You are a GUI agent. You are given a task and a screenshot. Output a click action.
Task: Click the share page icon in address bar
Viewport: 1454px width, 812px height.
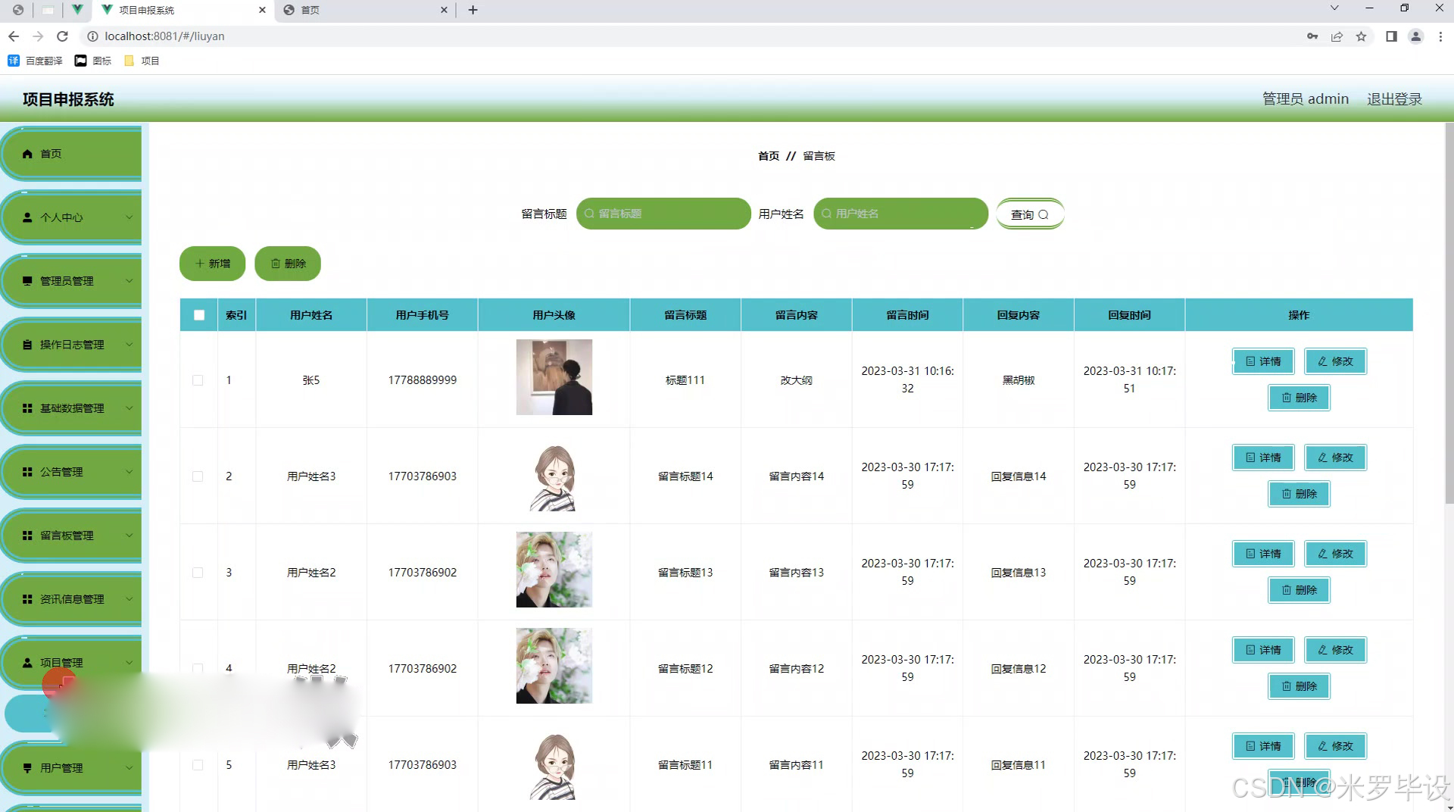1337,36
